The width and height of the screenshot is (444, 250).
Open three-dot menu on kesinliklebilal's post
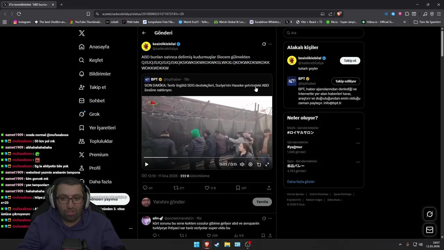270,44
